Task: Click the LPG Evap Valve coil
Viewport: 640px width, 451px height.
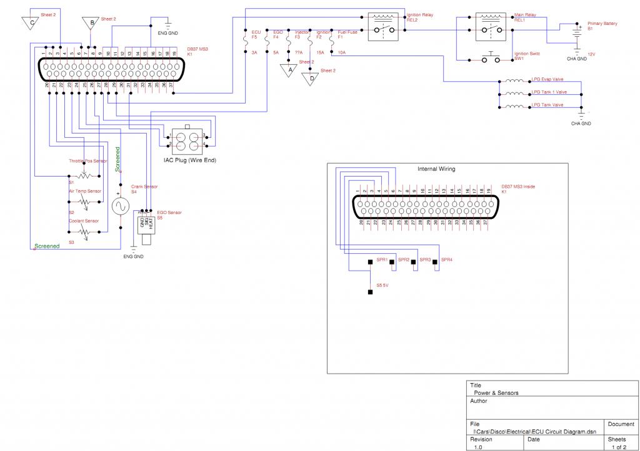Action: tap(516, 81)
